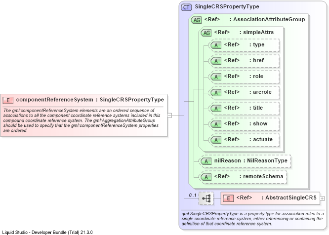This screenshot has width=329, height=235.
Task: Click the E icon of componentReferenceSystem
Action: 8,100
